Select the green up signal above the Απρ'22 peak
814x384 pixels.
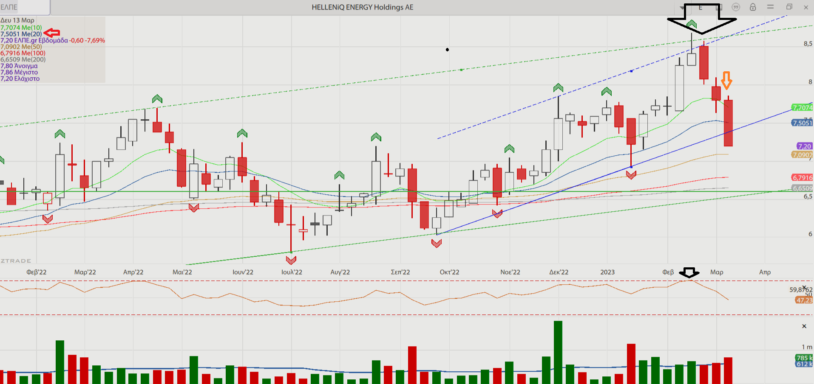(157, 99)
